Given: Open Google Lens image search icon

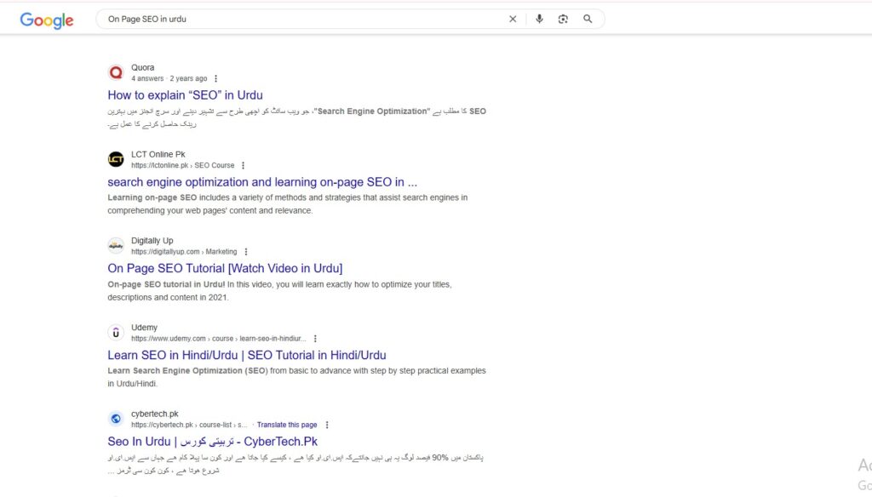Looking at the screenshot, I should tap(563, 19).
